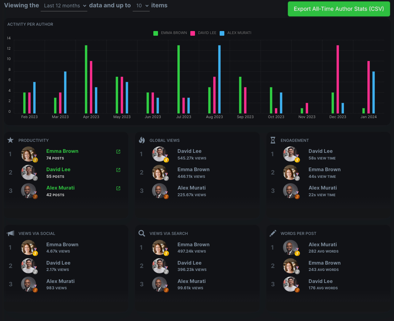Open Emma Brown's profile via external-link icon
394x321 pixels.
(118, 151)
